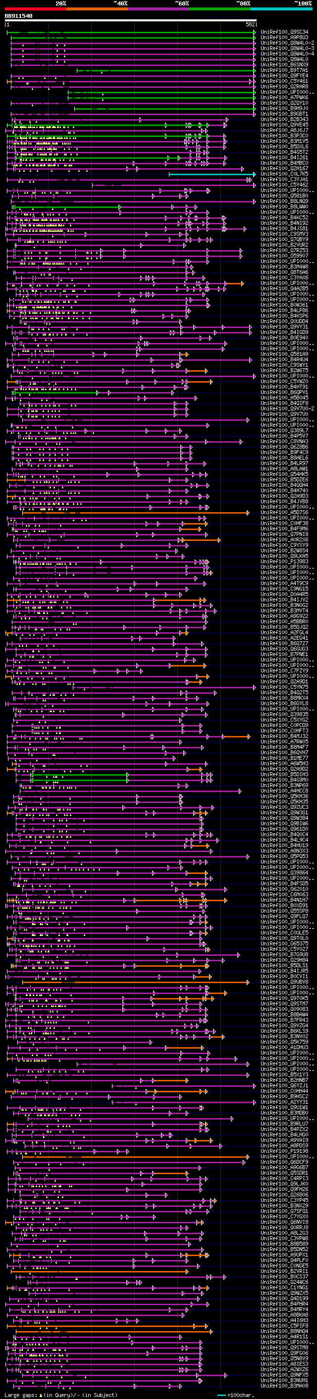
Task: Select label UniRef100_C5PIF8
Action: point(284,1326)
